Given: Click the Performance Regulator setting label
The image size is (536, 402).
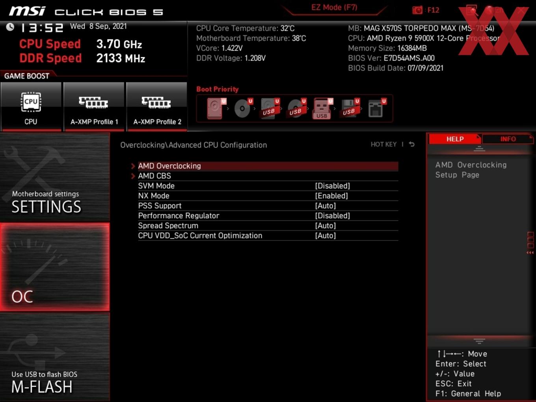Looking at the screenshot, I should tap(179, 216).
